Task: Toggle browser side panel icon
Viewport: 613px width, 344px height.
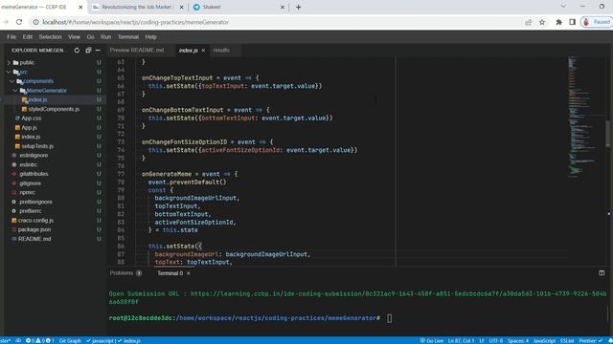Action: (x=573, y=22)
